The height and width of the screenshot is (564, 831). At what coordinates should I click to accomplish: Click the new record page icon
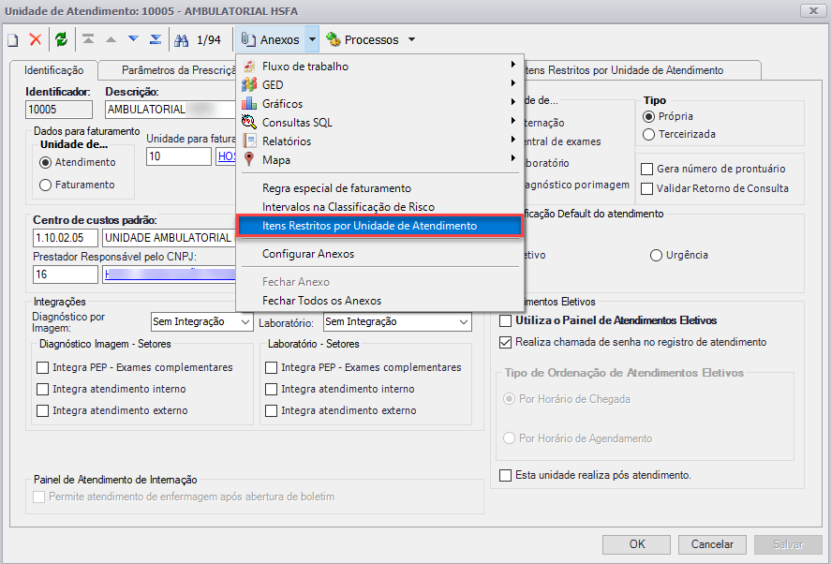click(x=13, y=39)
